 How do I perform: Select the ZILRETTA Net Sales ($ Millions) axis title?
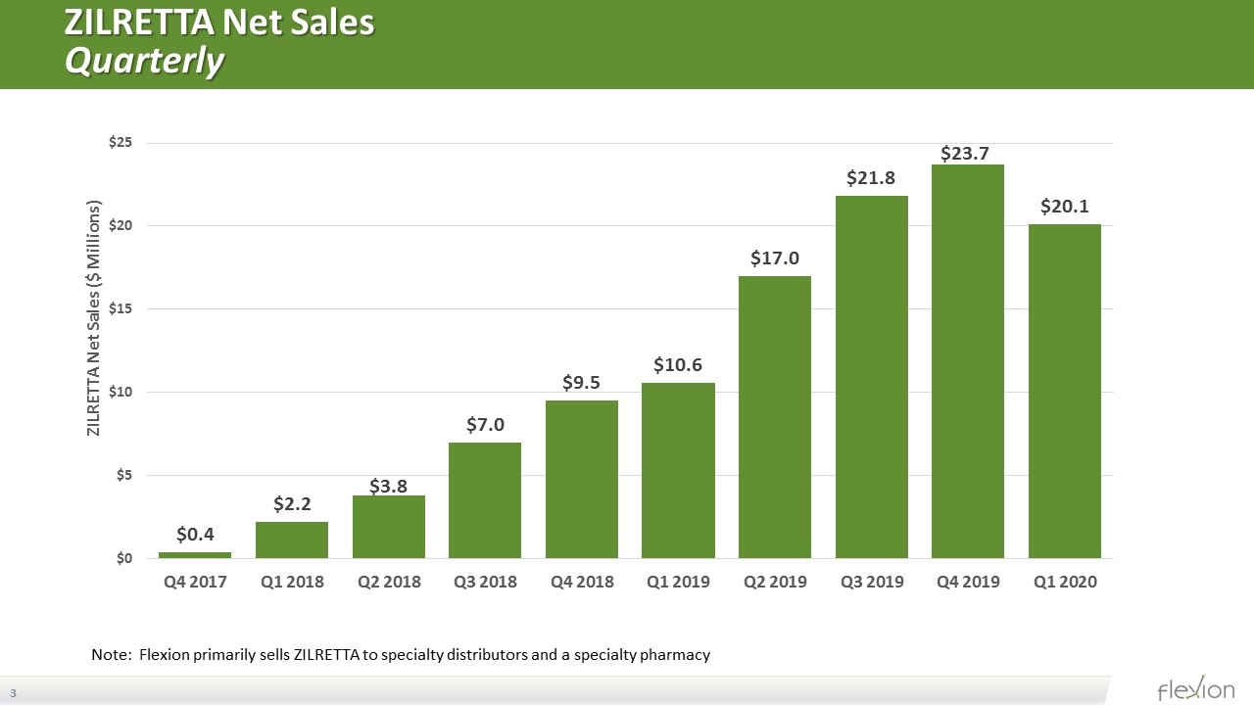click(94, 319)
